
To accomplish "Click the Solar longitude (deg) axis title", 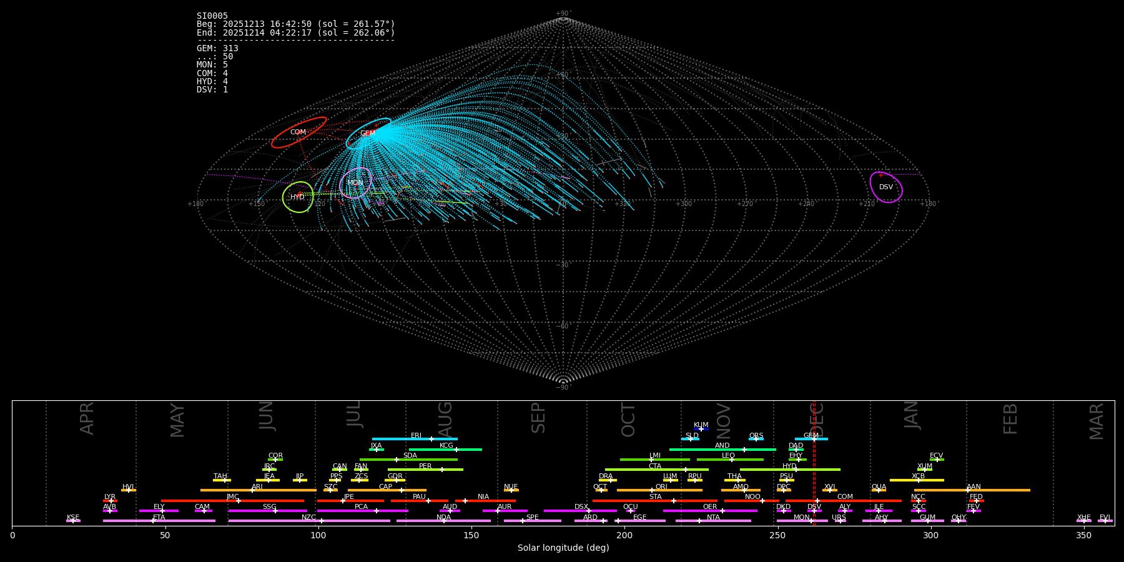I will point(563,548).
